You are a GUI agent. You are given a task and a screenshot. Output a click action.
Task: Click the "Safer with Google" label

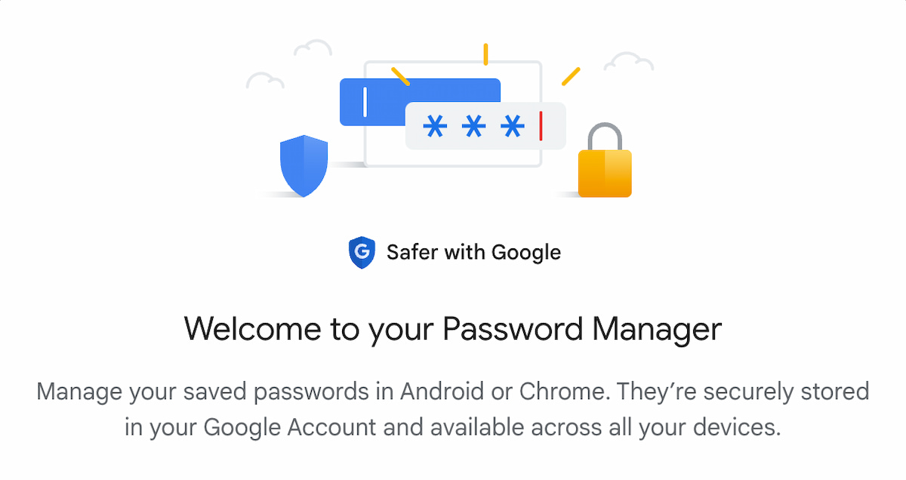473,252
